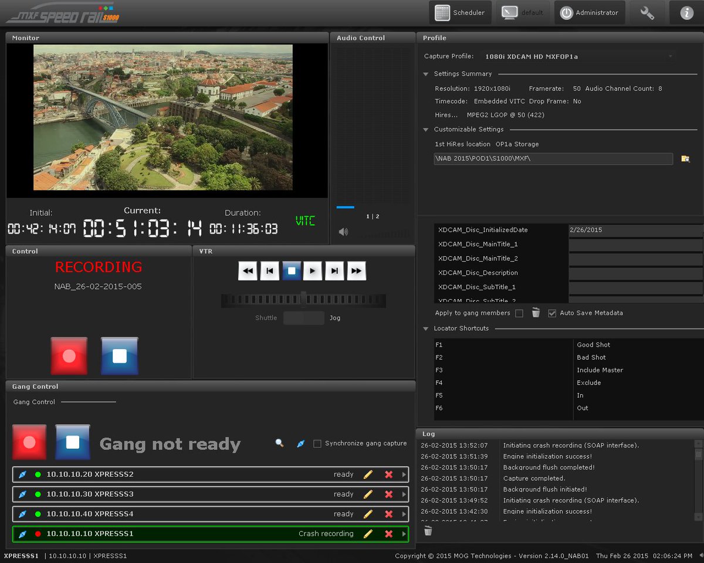Image resolution: width=704 pixels, height=563 pixels.
Task: Collapse the Locator Shortcuts section
Action: click(x=426, y=328)
